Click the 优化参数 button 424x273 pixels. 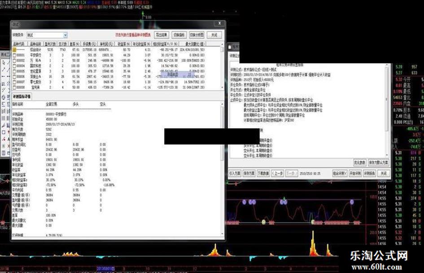(360, 162)
